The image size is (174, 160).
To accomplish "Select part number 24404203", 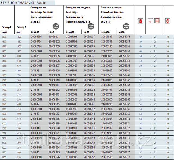I will [72, 104].
